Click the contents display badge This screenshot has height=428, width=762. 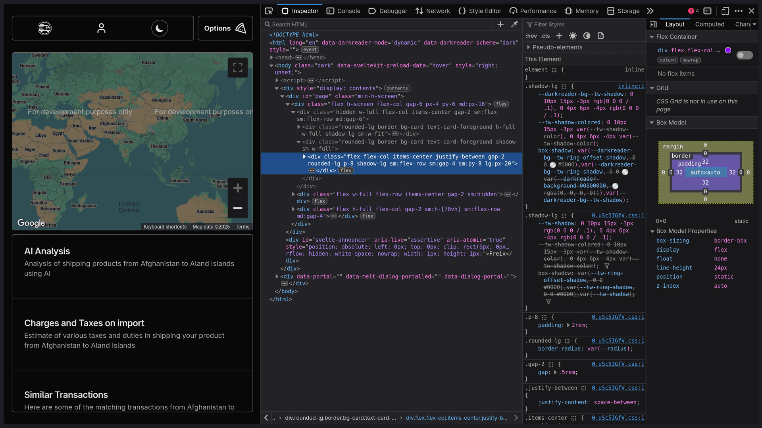click(397, 88)
